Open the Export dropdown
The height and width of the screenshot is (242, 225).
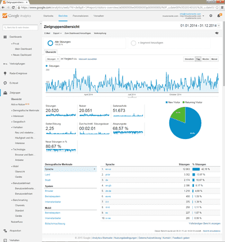[57, 33]
